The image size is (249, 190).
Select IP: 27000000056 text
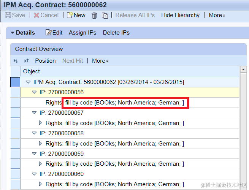tap(62, 92)
